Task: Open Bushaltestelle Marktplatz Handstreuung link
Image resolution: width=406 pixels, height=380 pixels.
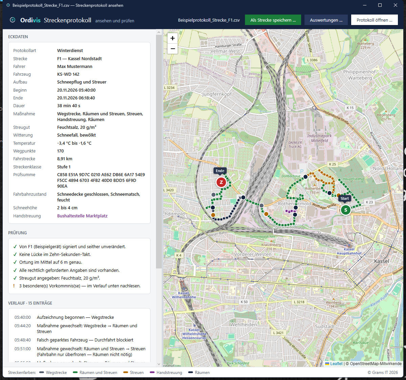Action: [82, 216]
